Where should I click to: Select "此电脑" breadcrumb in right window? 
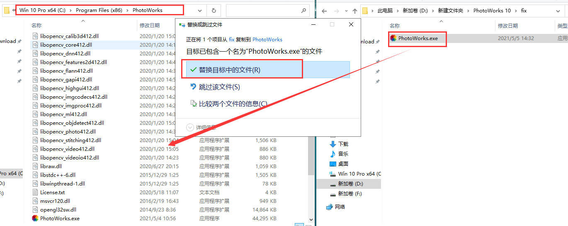(x=385, y=10)
